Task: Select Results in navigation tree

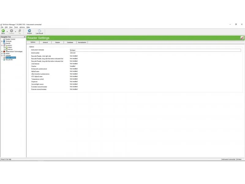Action: click(x=8, y=43)
